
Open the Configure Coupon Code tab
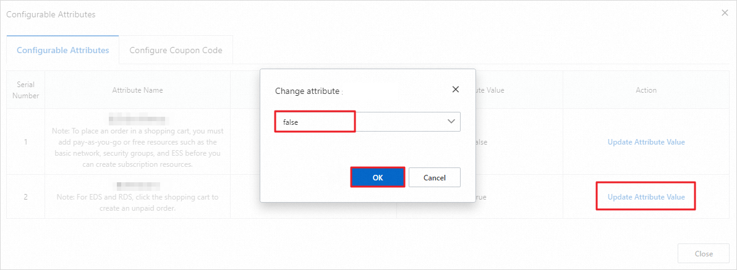pyautogui.click(x=176, y=50)
